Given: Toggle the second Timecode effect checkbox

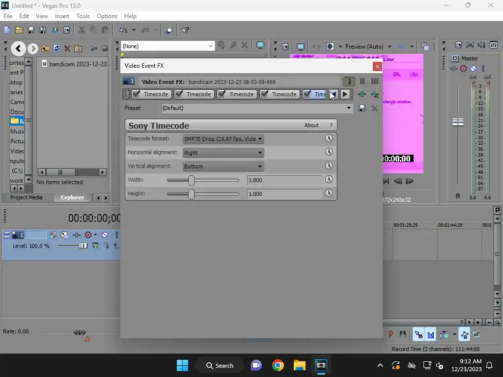Looking at the screenshot, I should tap(179, 94).
